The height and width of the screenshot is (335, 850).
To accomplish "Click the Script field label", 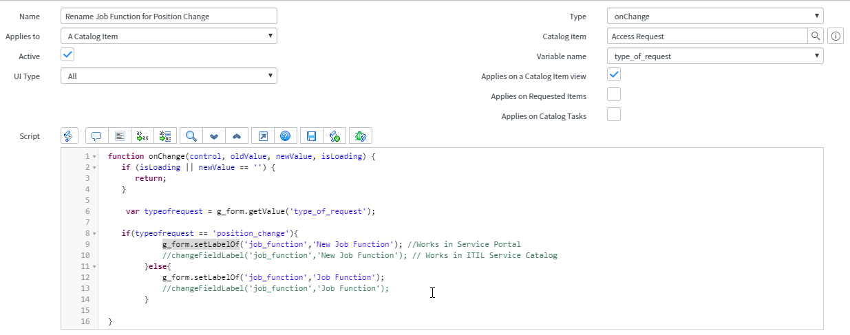I will [29, 136].
